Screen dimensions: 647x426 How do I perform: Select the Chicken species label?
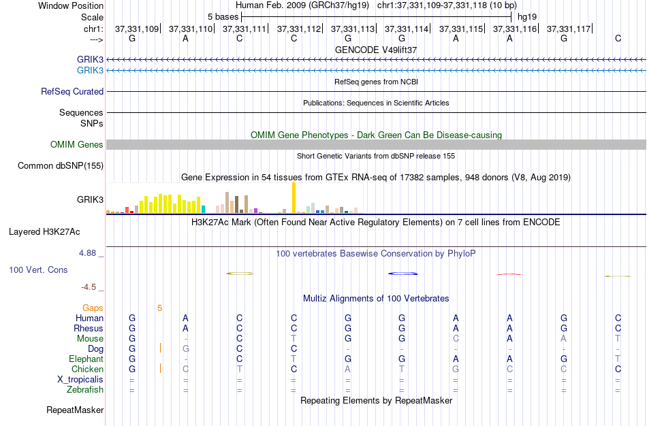[x=87, y=369]
